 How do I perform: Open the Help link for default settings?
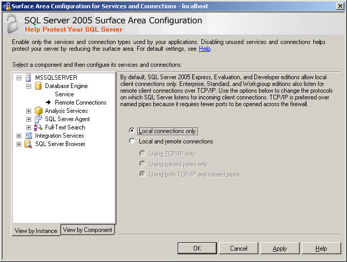tap(205, 49)
